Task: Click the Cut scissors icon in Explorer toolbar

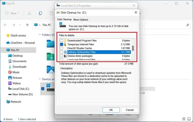Action: click(29, 13)
